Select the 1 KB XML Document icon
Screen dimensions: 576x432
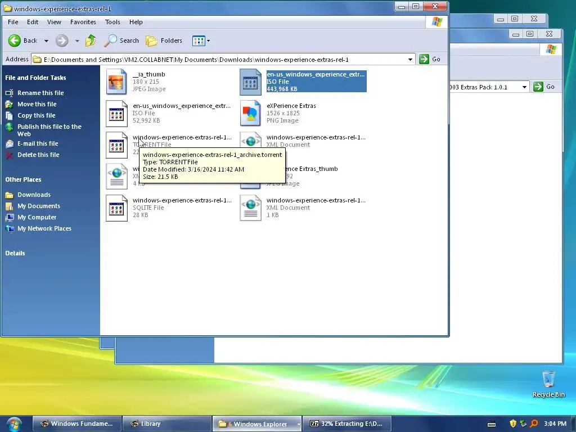pos(250,208)
